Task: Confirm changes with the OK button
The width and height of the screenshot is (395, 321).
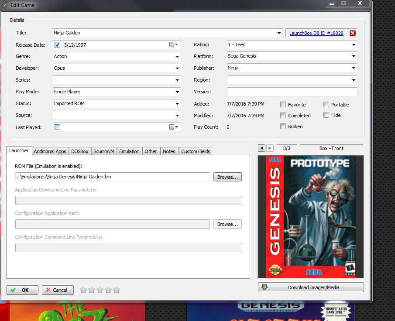Action: tap(22, 290)
